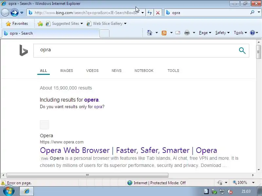Click the orange RSS feeds icon
The height and width of the screenshot is (196, 262).
click(x=164, y=33)
